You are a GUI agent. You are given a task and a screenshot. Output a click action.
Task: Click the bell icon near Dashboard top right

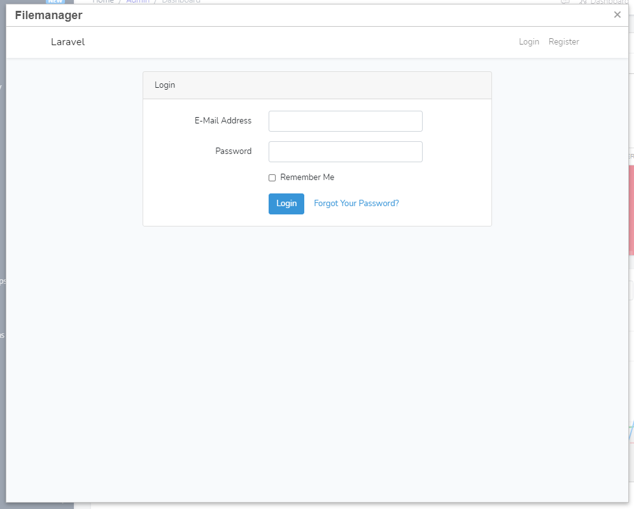click(x=582, y=2)
